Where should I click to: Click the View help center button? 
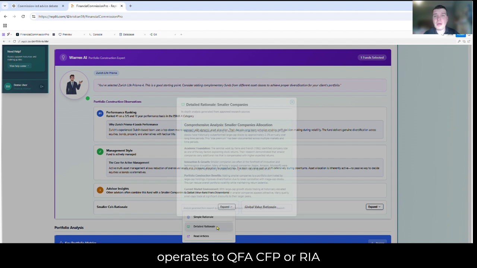coord(19,66)
